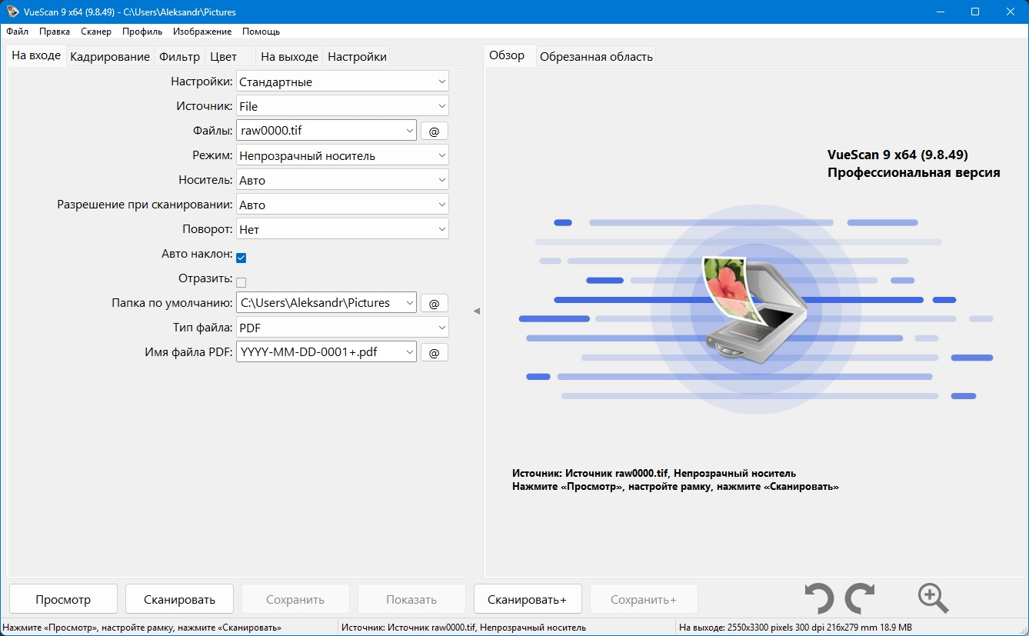Image resolution: width=1029 pixels, height=636 pixels.
Task: Open the Источник dropdown showing File
Action: (342, 106)
